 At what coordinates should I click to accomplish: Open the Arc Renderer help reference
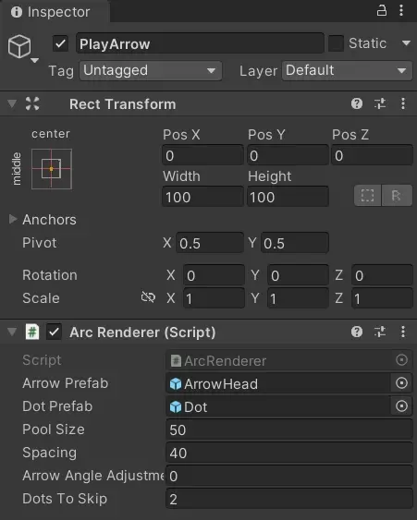pos(357,332)
